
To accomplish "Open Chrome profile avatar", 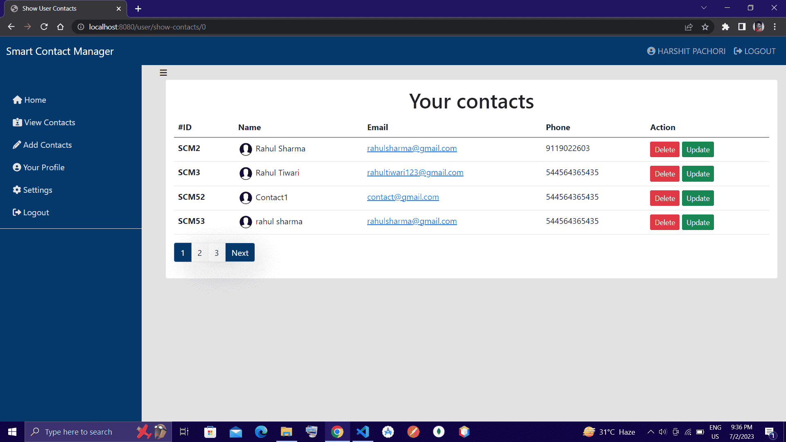I will pos(759,27).
